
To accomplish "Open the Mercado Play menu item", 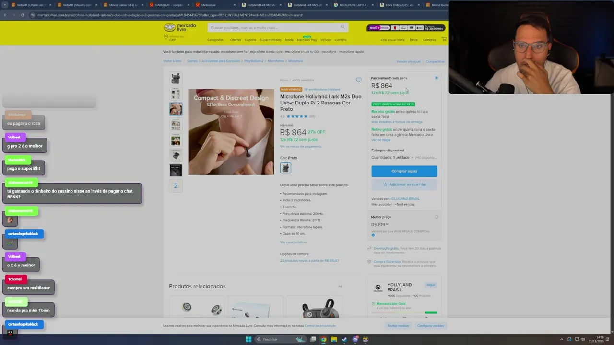I will [x=307, y=40].
